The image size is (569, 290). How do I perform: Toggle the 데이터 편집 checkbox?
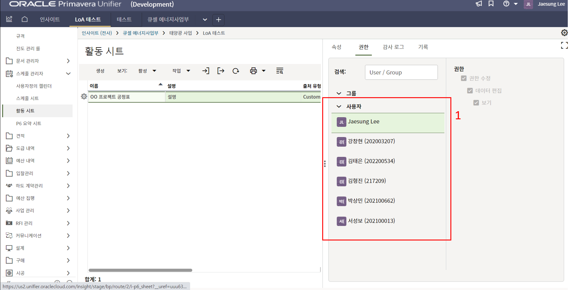click(470, 91)
